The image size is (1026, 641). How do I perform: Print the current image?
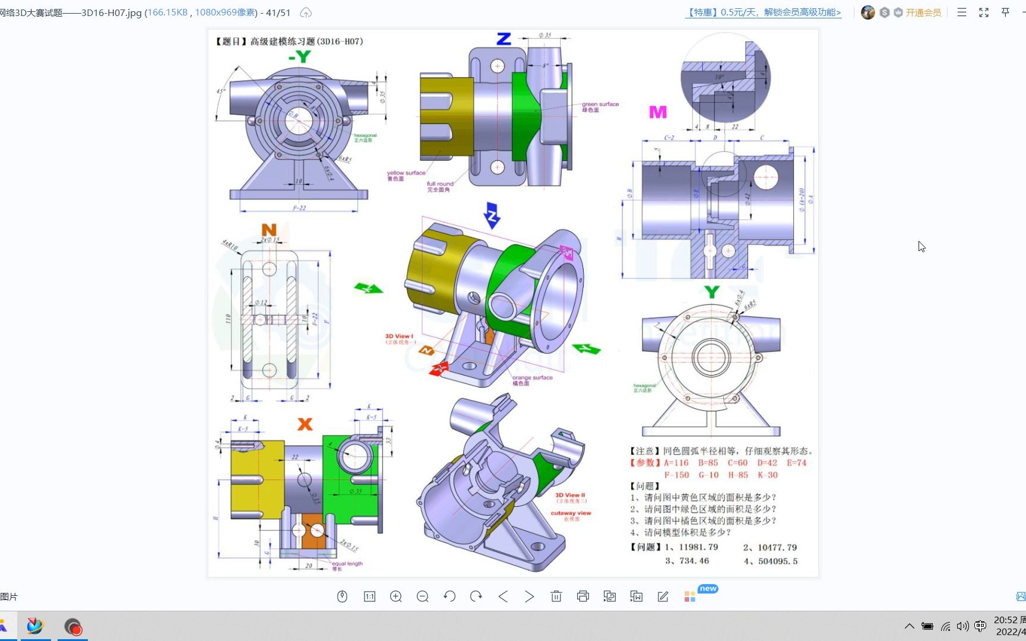click(x=583, y=596)
